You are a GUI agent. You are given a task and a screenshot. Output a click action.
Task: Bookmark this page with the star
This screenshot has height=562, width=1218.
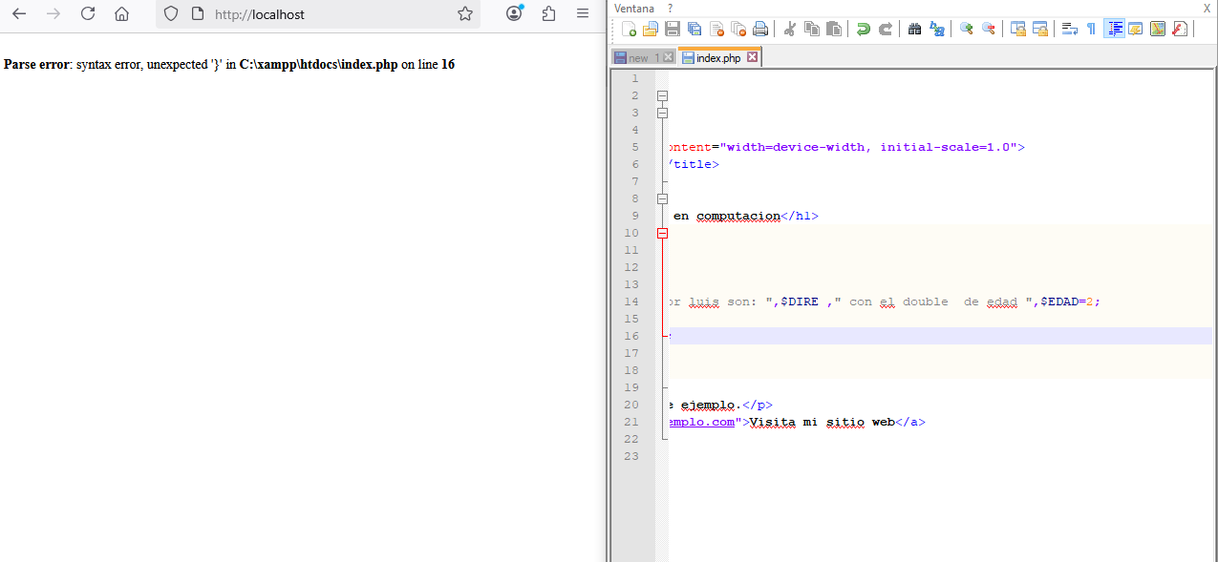(x=465, y=13)
